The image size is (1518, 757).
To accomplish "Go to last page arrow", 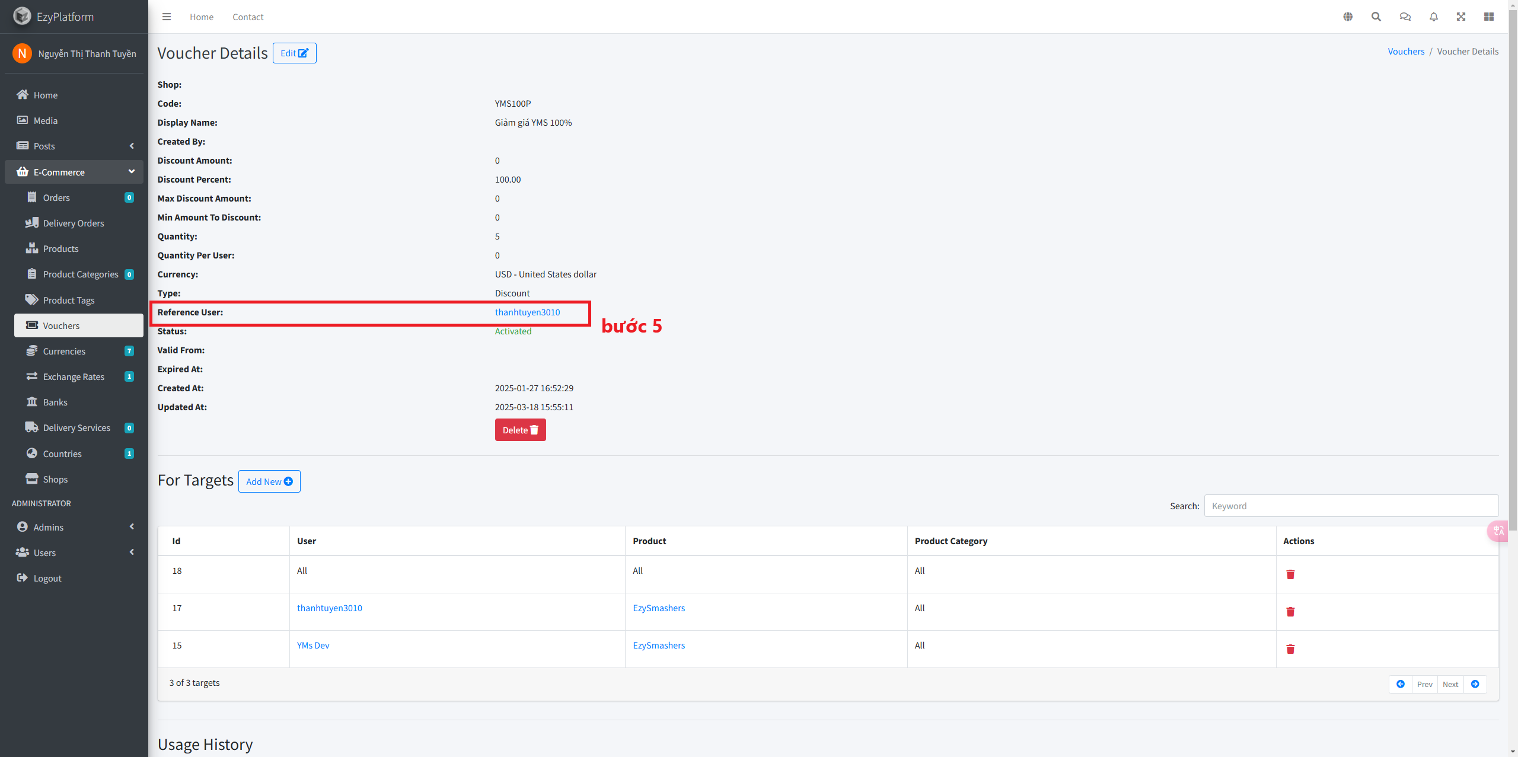I will [x=1475, y=684].
